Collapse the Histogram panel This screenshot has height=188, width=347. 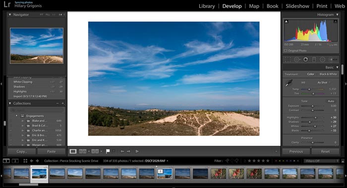coord(337,14)
